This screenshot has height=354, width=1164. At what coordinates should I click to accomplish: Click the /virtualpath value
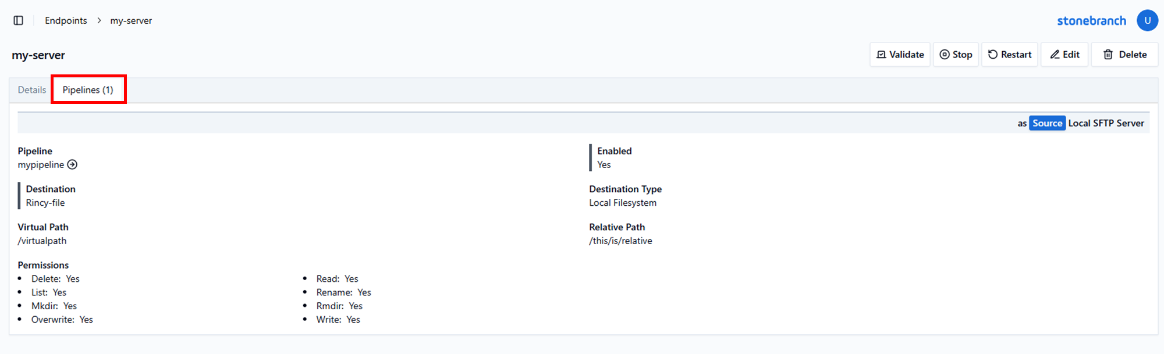tap(42, 241)
